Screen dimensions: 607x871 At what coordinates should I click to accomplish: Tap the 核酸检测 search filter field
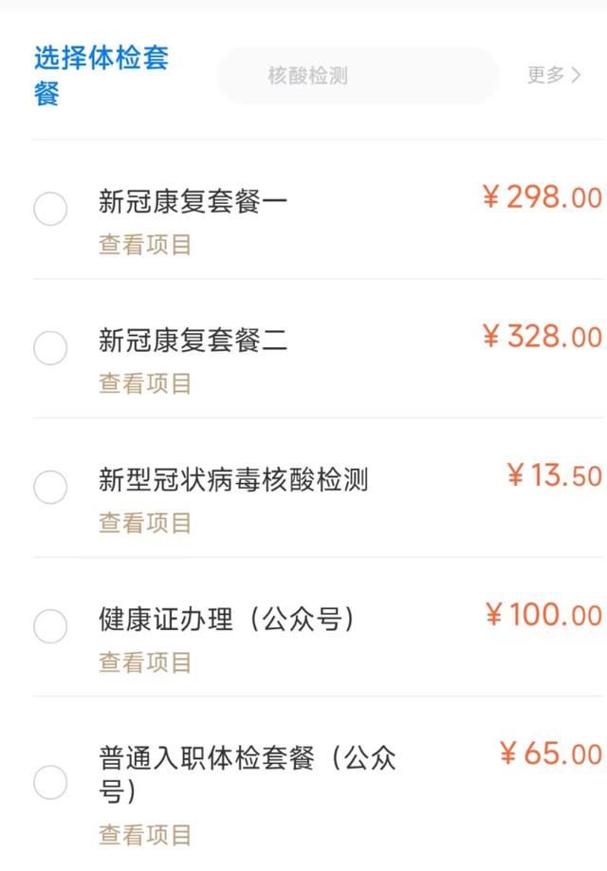(359, 75)
